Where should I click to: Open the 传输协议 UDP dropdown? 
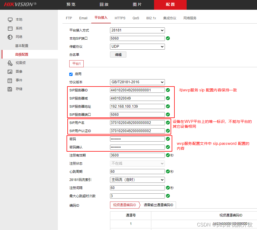coord(137,47)
